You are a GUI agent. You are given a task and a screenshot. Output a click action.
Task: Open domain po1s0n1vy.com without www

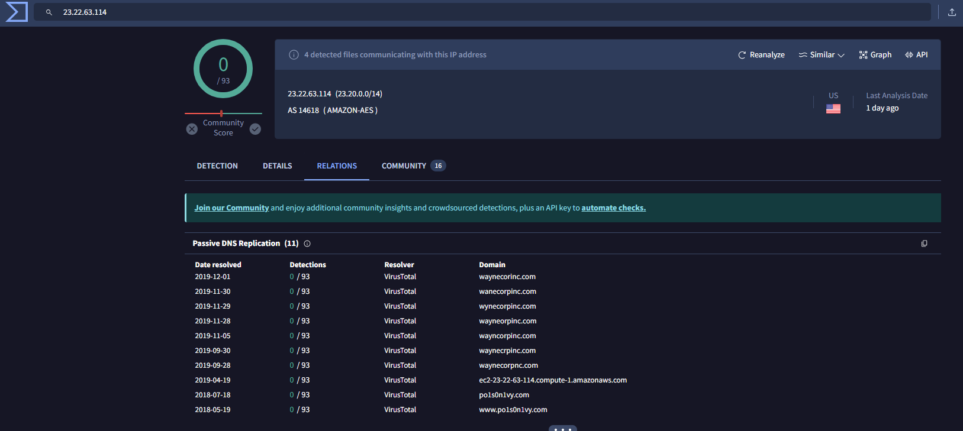[x=504, y=395]
